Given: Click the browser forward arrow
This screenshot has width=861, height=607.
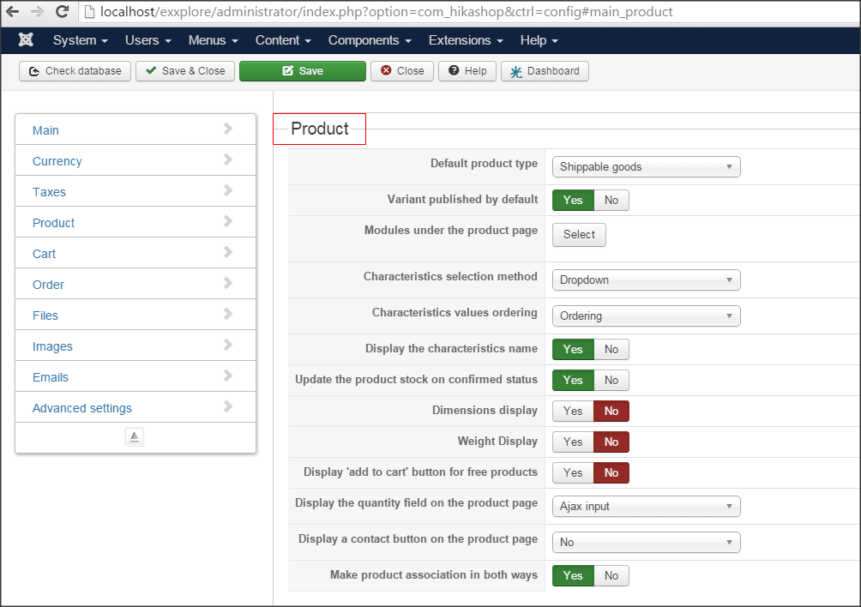Looking at the screenshot, I should (37, 11).
